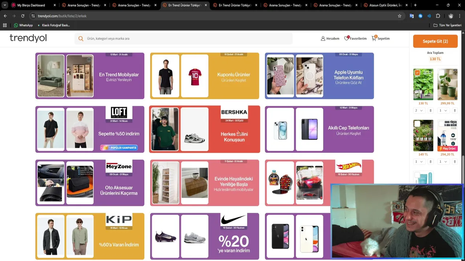
Task: Open the Kuponlu Ürünler banner
Action: pos(205,76)
